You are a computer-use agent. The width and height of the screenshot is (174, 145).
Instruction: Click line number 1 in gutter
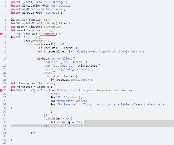[x=6, y=2]
